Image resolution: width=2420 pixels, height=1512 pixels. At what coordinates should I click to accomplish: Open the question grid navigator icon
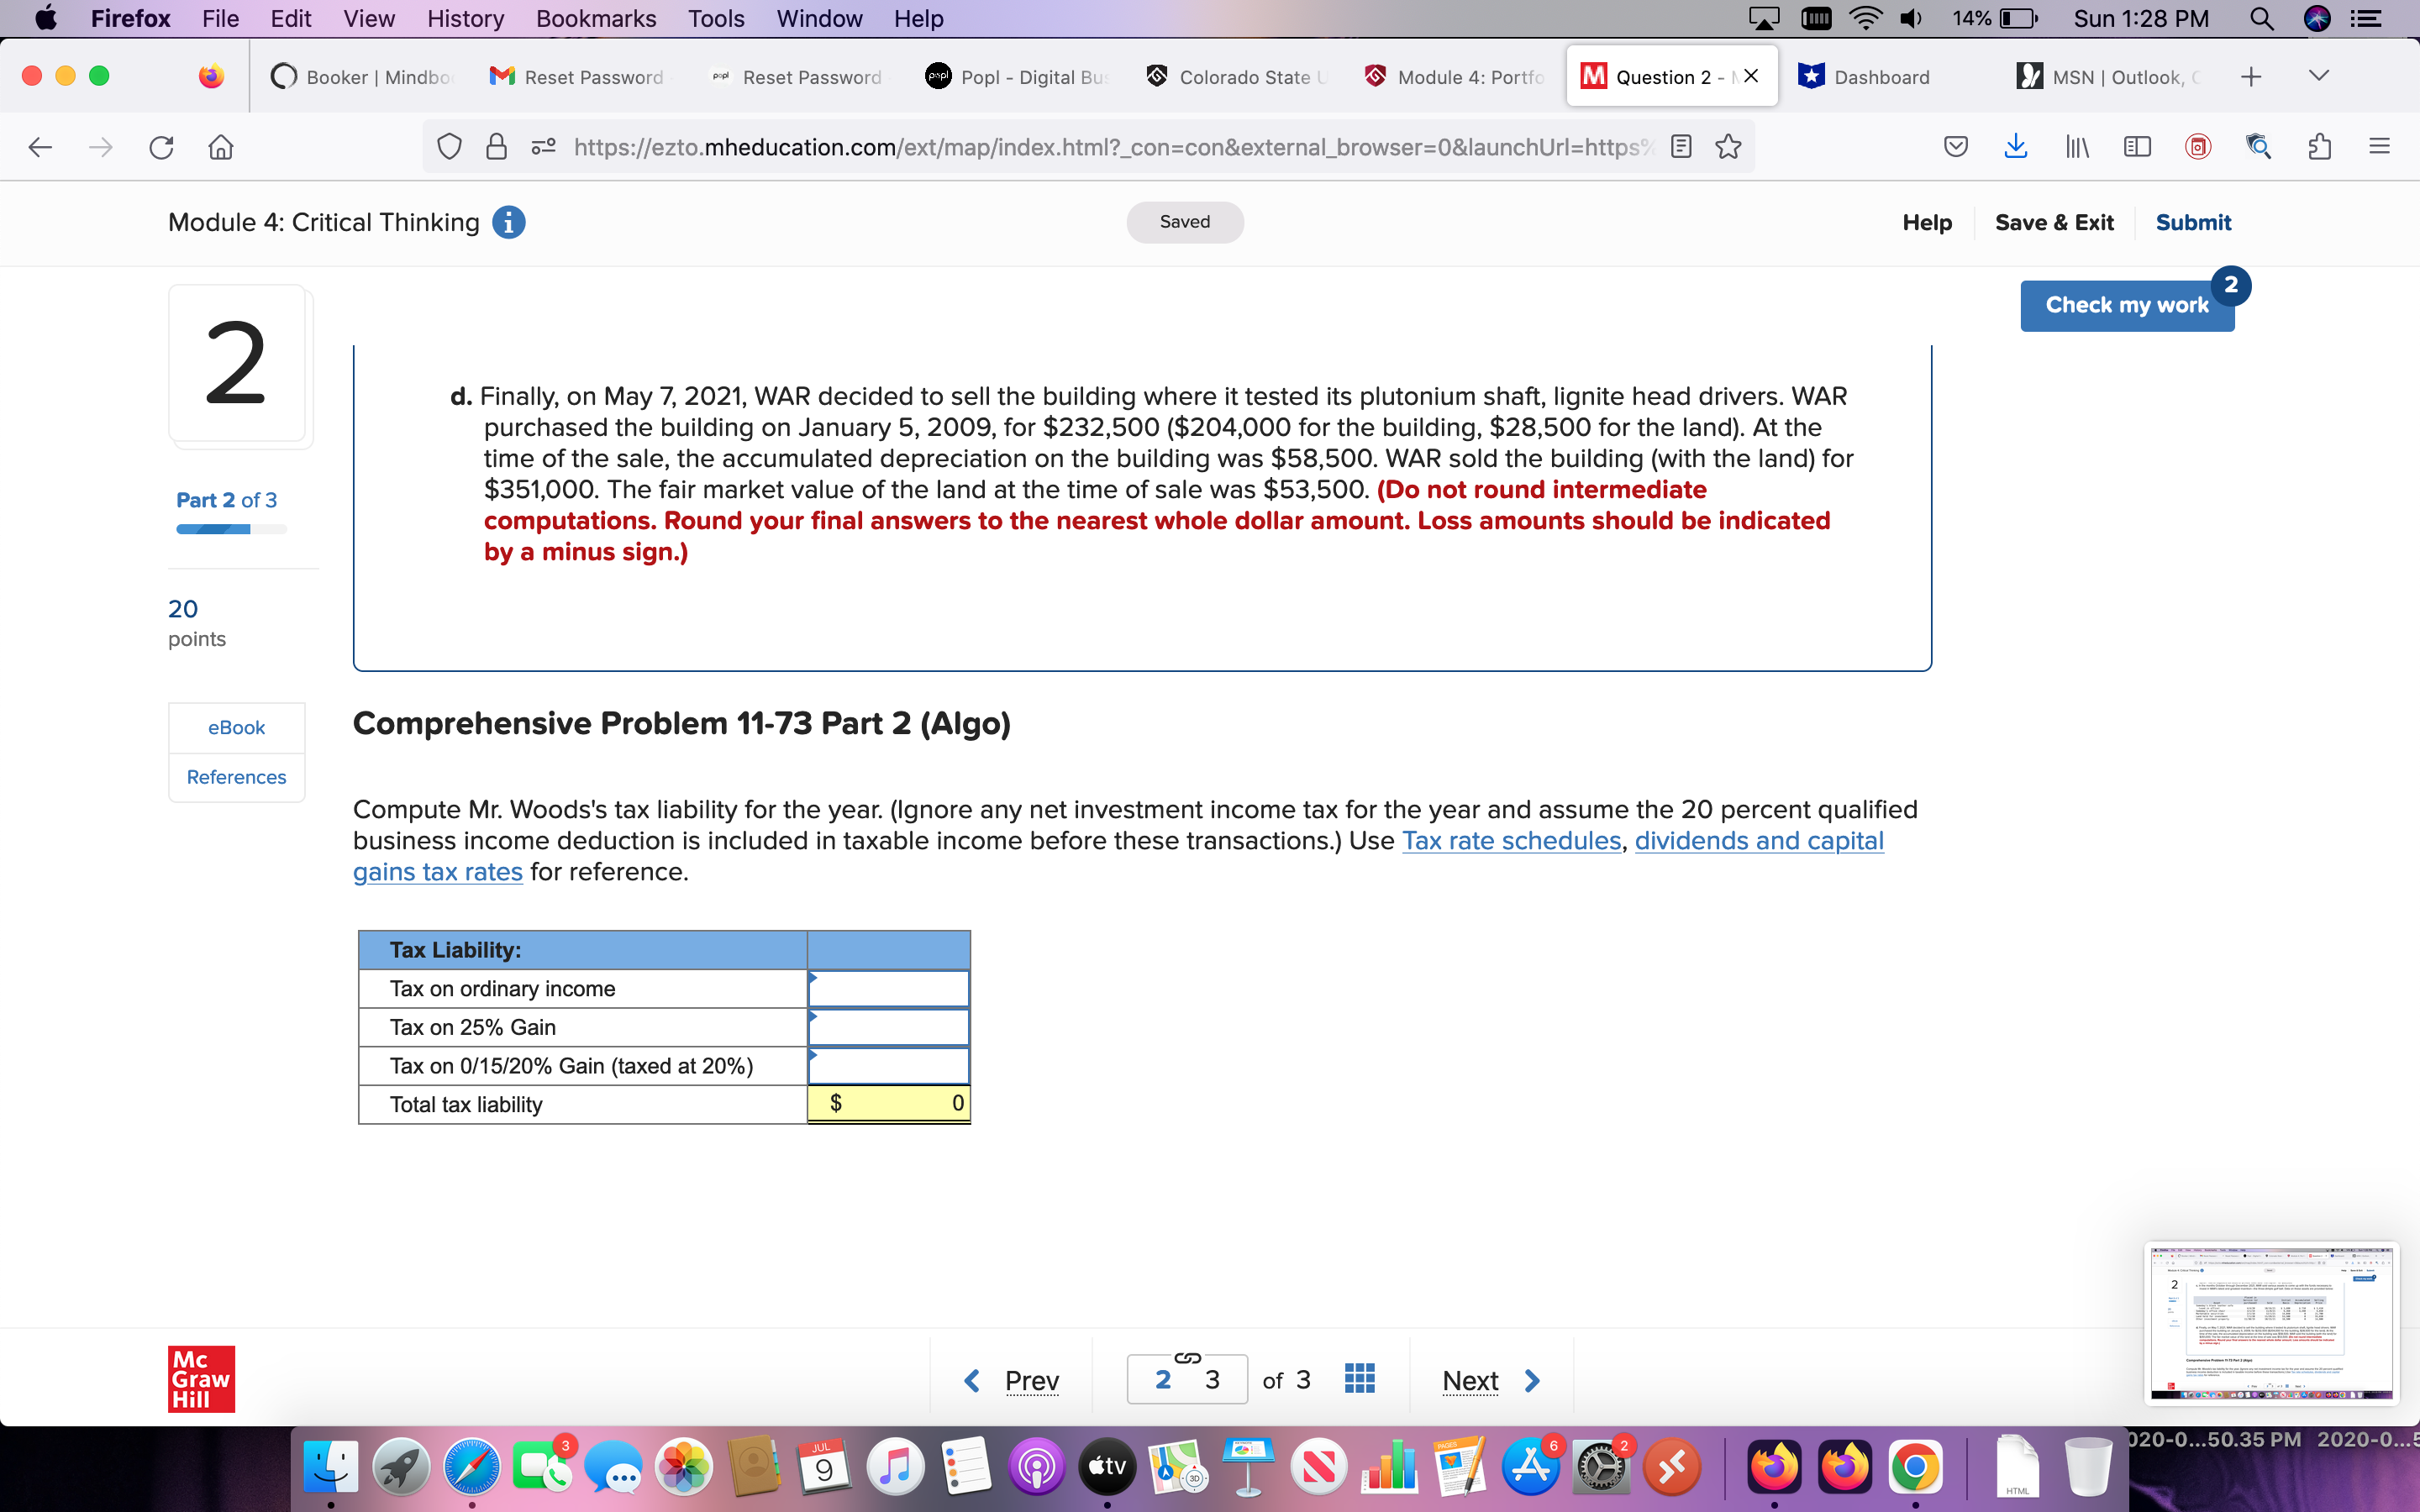(1359, 1379)
